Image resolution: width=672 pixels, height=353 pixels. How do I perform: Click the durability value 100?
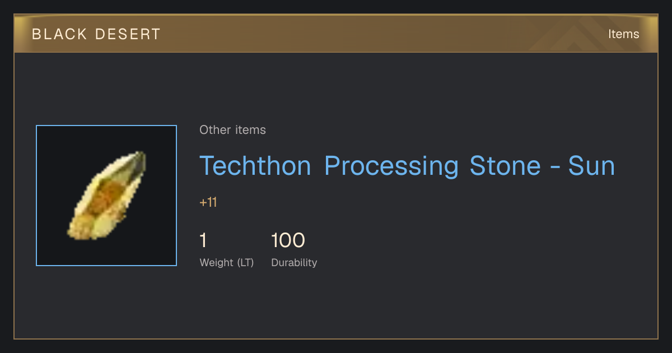point(288,240)
